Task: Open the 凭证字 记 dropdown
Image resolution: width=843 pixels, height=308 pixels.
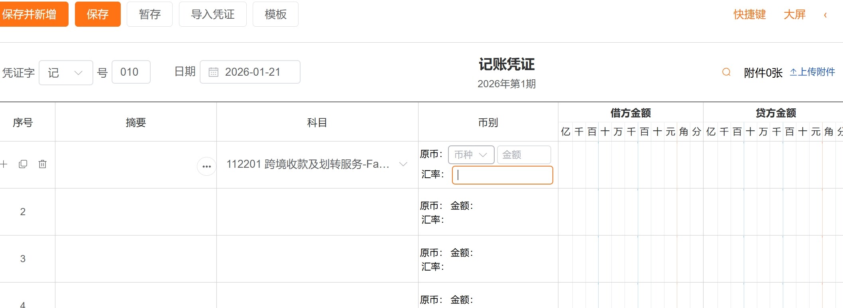Action: (66, 73)
